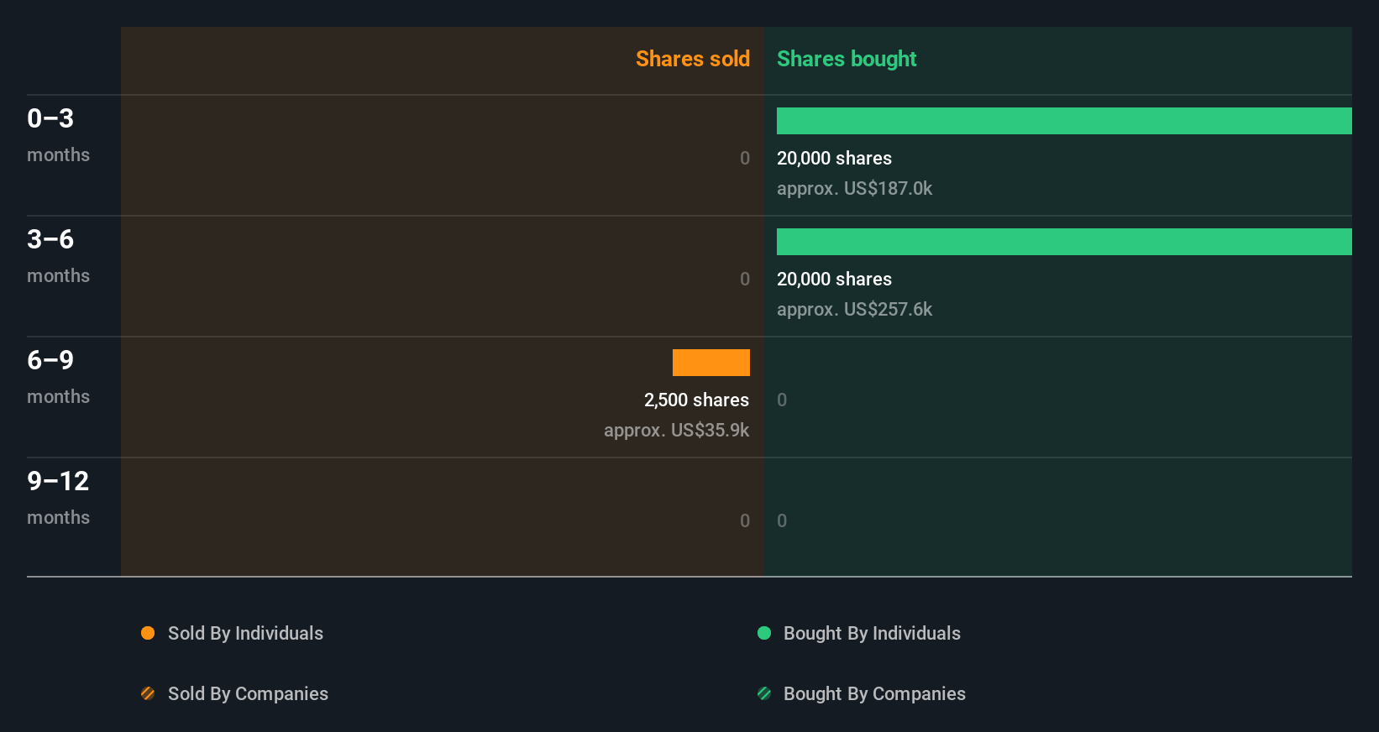The width and height of the screenshot is (1379, 732).
Task: Click the approx. US$187.0k value
Action: [854, 188]
